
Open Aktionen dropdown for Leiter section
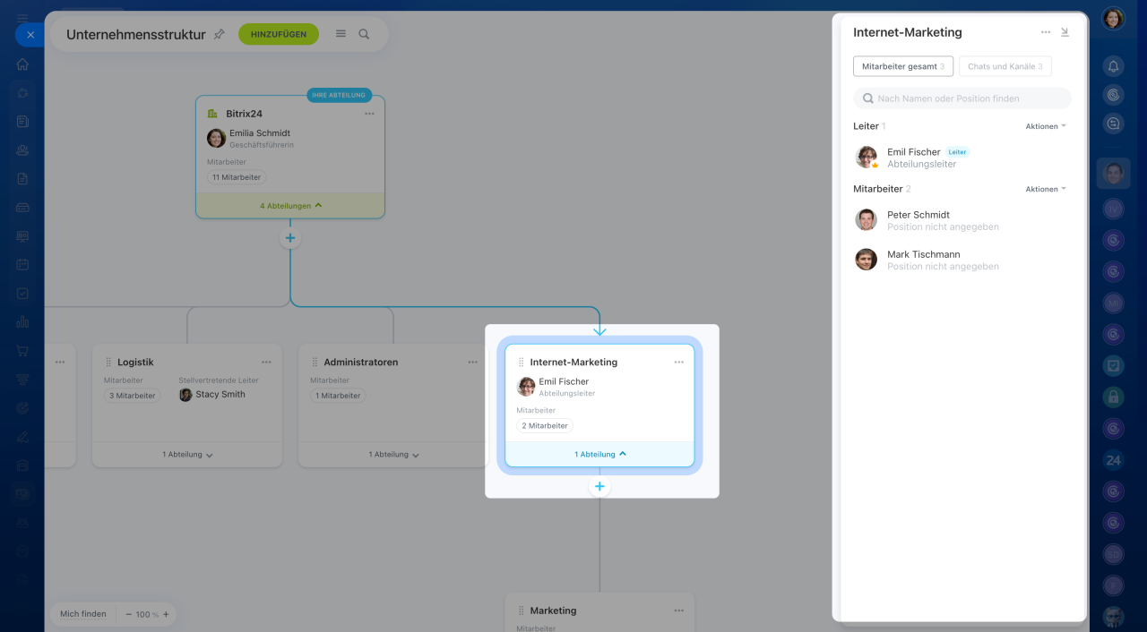pos(1046,126)
